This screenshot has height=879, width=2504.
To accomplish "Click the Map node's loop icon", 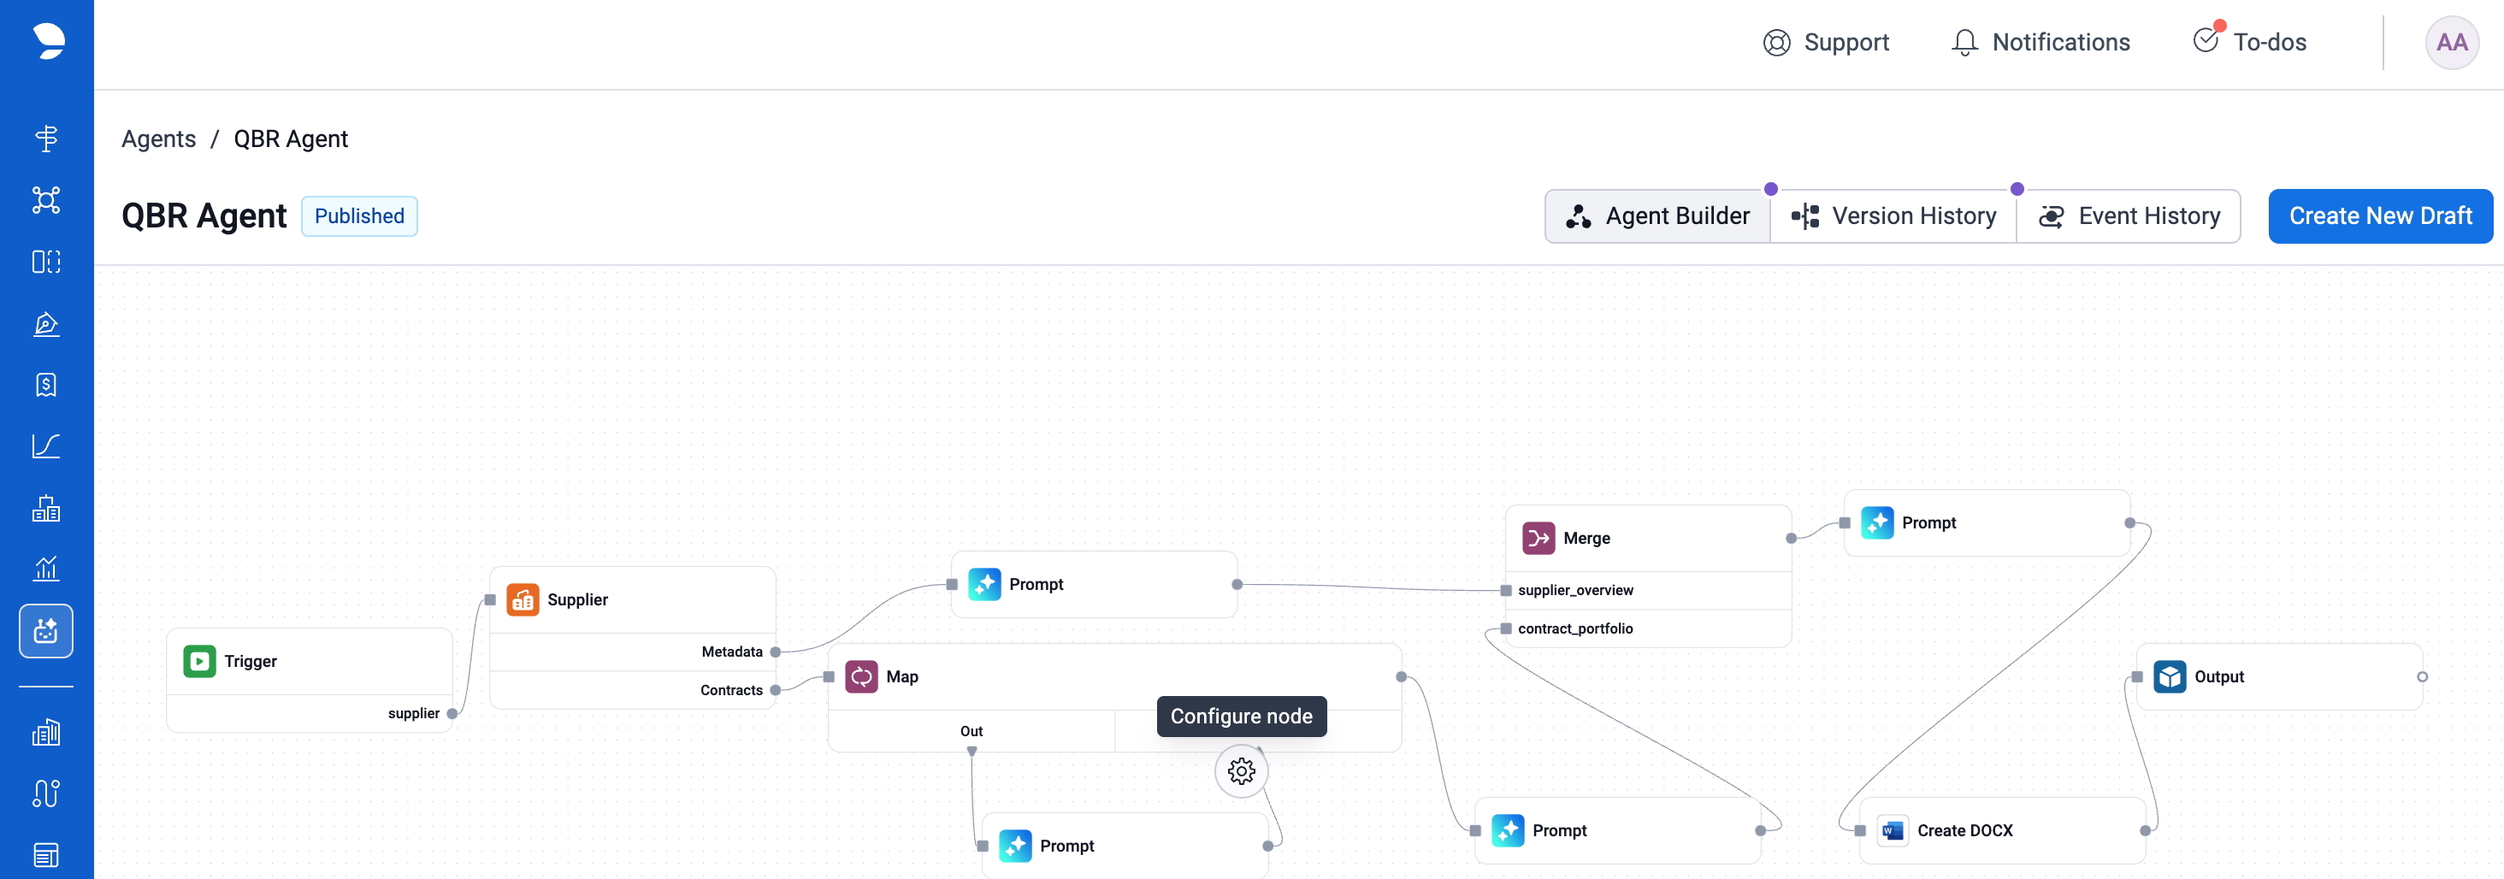I will tap(861, 676).
